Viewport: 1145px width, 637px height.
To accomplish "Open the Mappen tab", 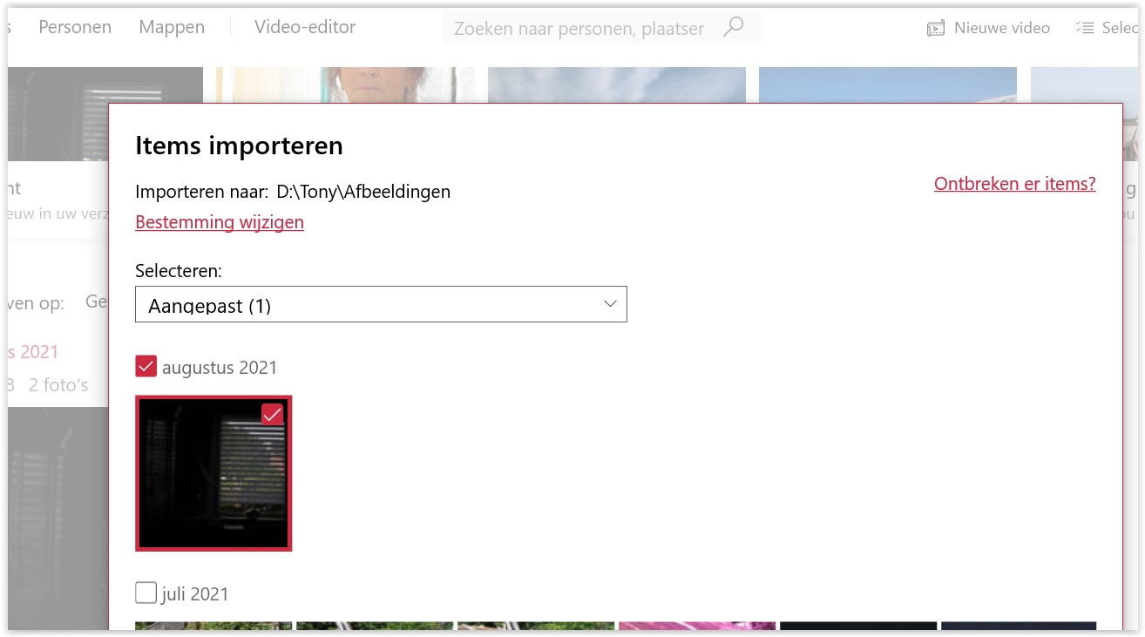I will click(x=172, y=27).
